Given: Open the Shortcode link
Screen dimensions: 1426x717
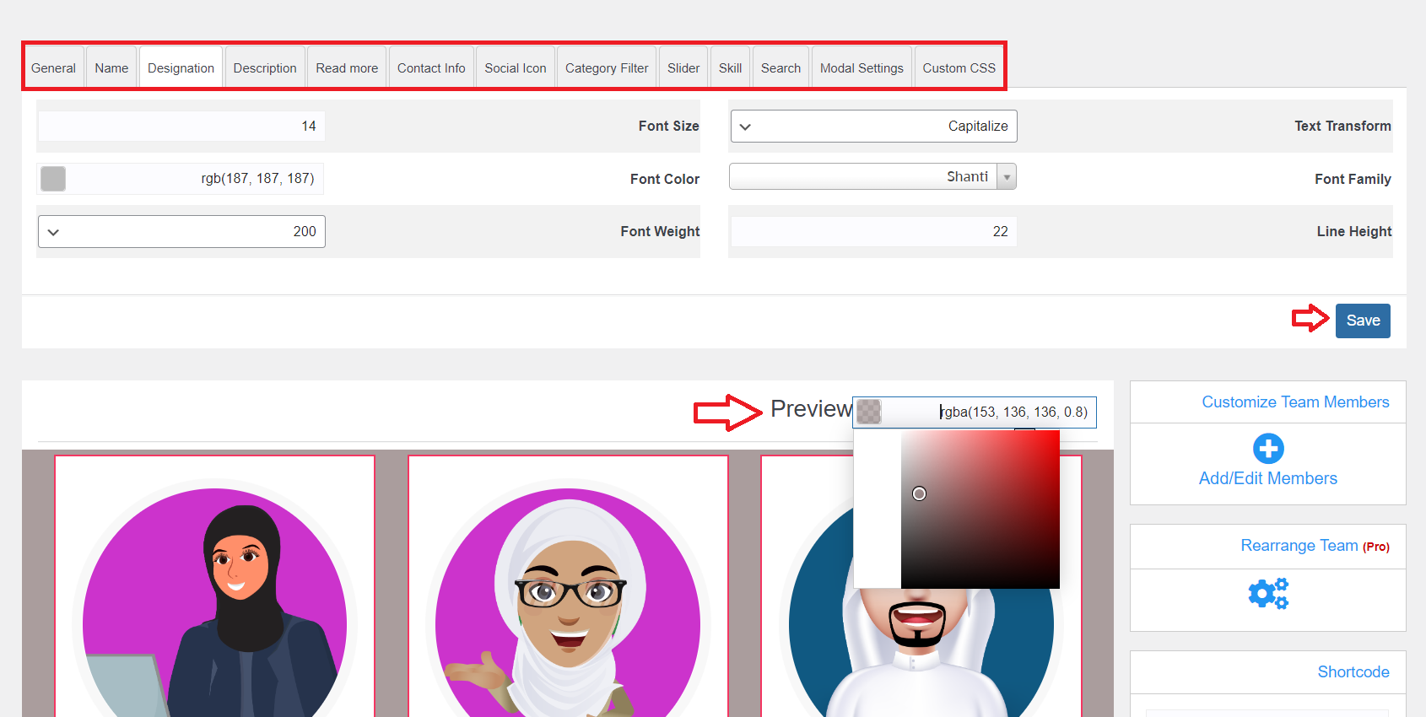Looking at the screenshot, I should (x=1353, y=672).
